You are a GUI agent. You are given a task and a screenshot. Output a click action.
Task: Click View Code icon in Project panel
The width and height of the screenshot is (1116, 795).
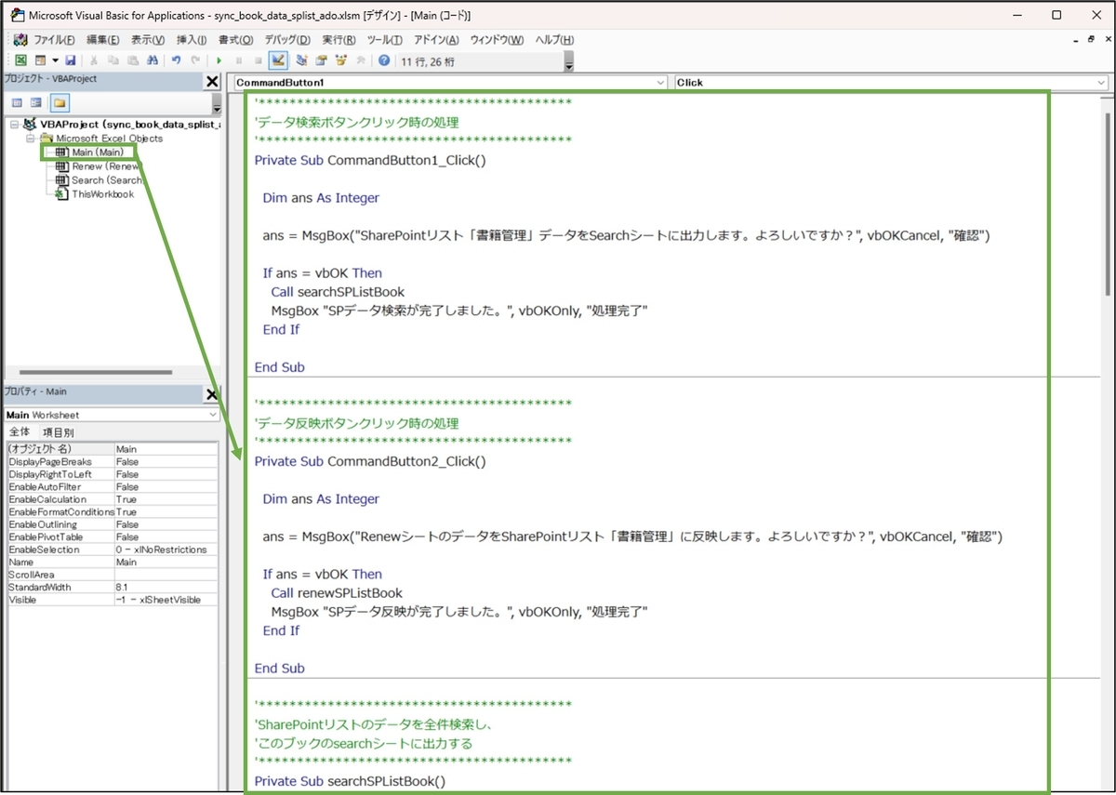[x=17, y=102]
